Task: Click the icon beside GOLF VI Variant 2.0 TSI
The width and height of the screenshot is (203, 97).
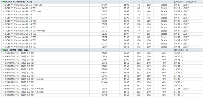Action: coord(4,43)
